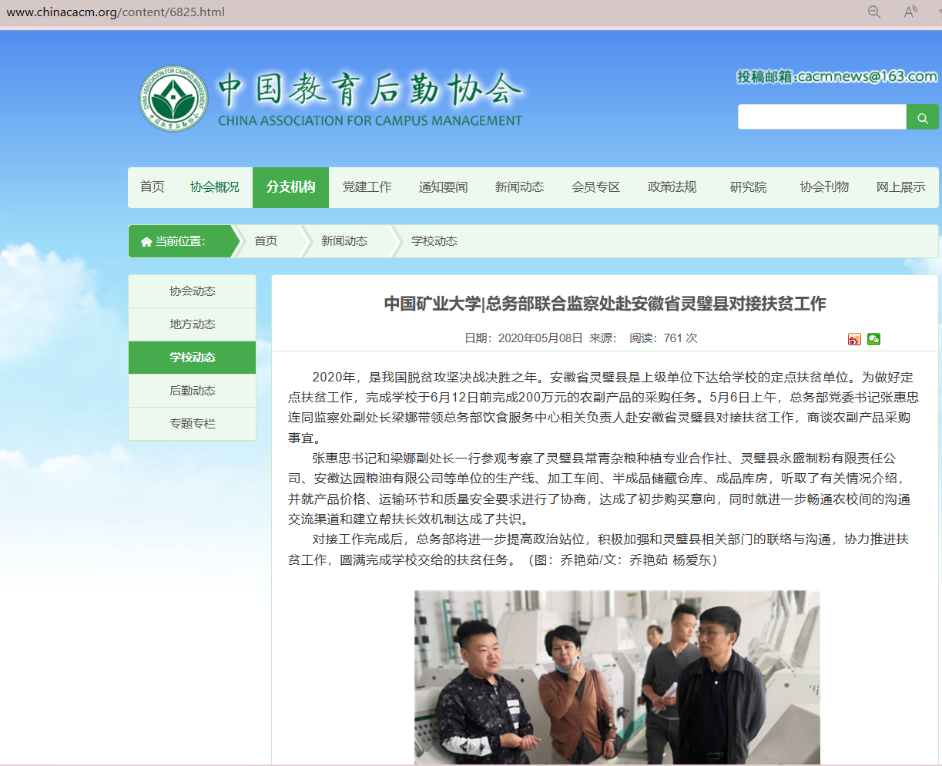Screen dimensions: 942x766
Task: Click the browser zoom-out magnifier icon
Action: pyautogui.click(x=874, y=12)
